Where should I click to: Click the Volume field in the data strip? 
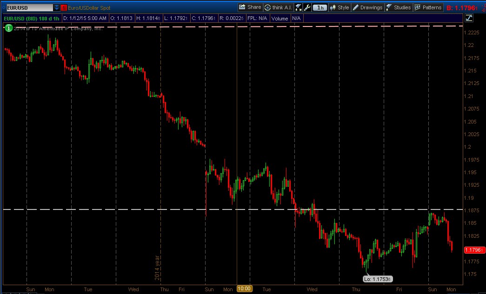coord(280,18)
